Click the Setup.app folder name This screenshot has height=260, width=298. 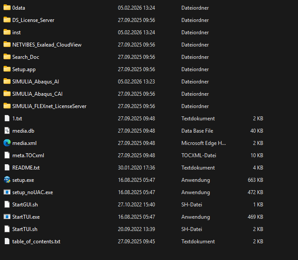pos(24,69)
